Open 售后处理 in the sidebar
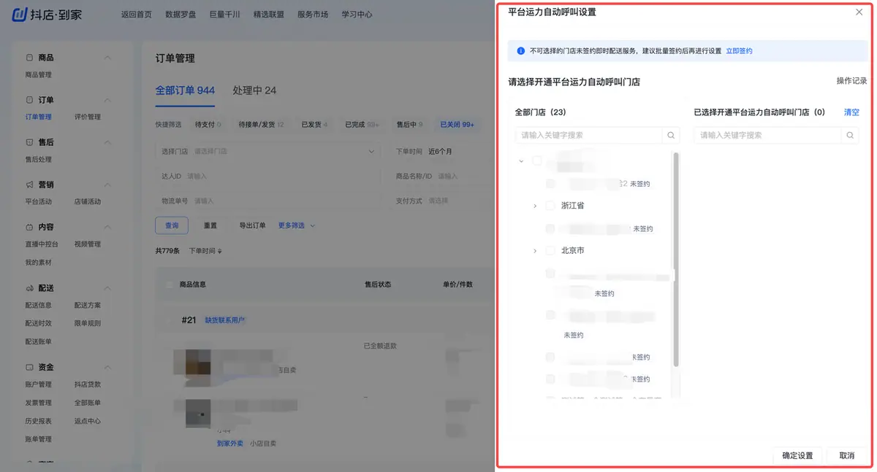The height and width of the screenshot is (472, 877). coord(38,160)
